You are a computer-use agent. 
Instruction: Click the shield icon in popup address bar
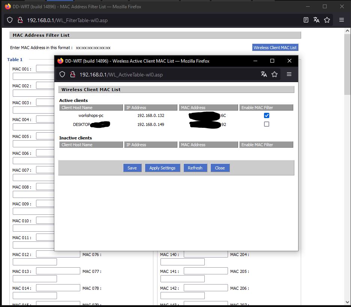63,74
